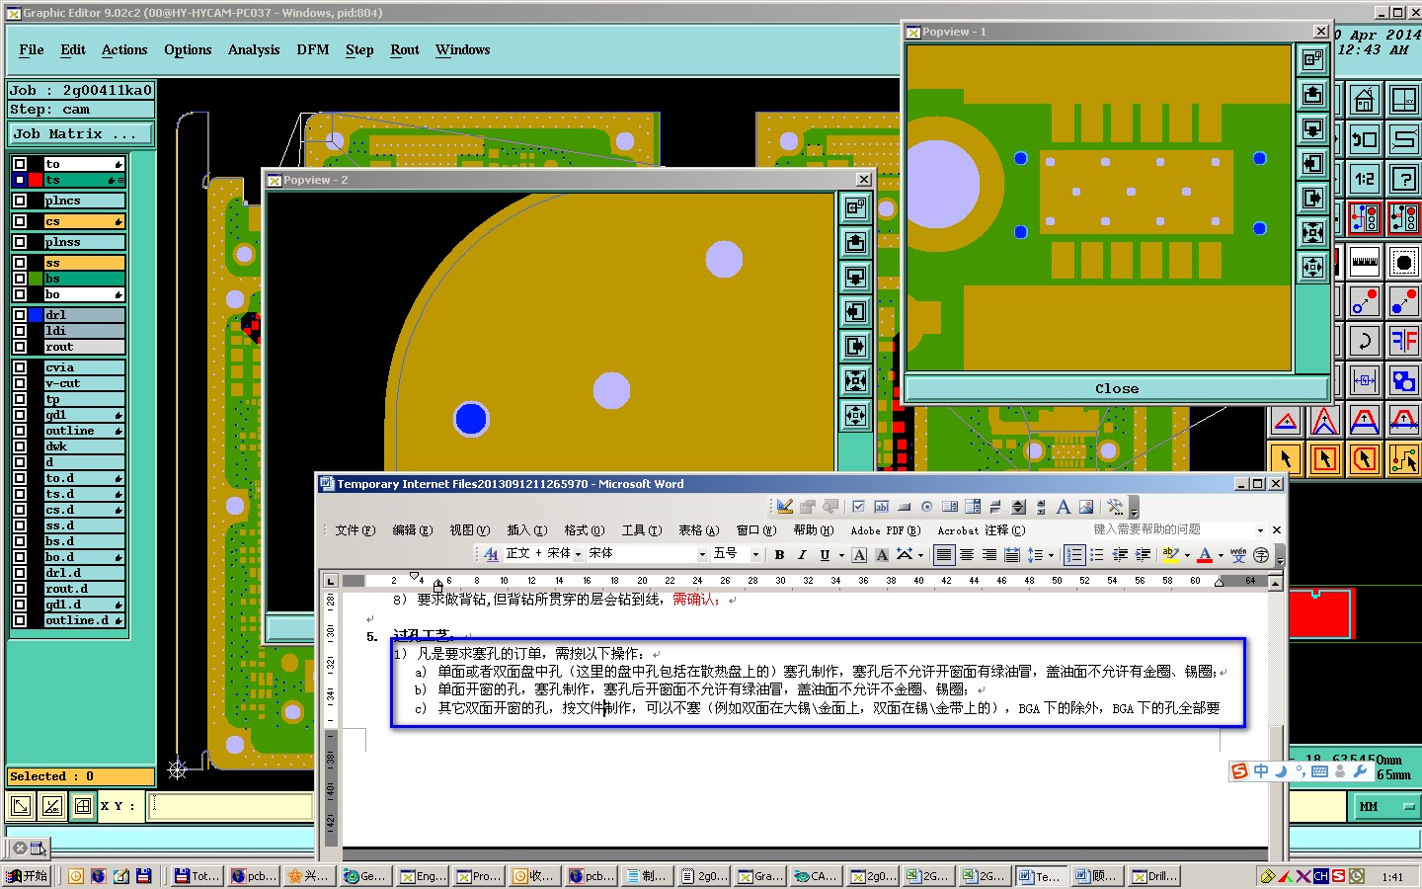Image resolution: width=1422 pixels, height=889 pixels.
Task: Open the Analysis menu
Action: click(254, 49)
